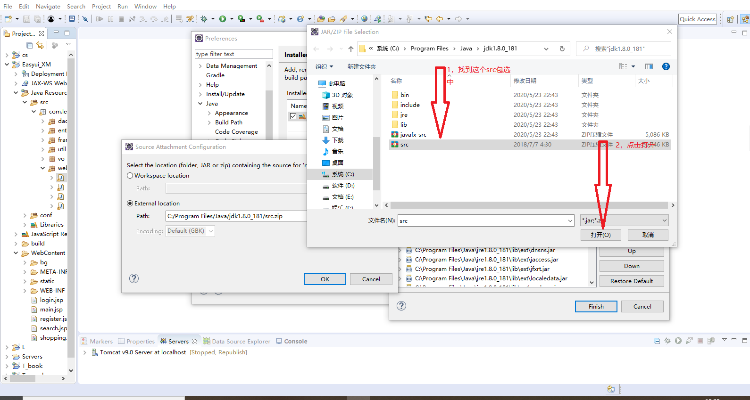Click the Down button in JRE dialog

(632, 266)
